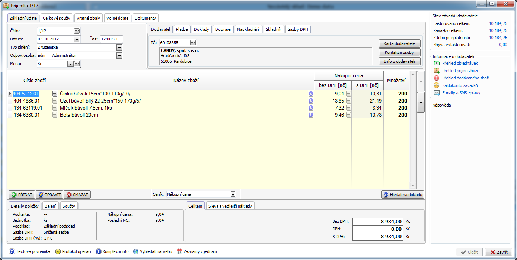
Task: Click Fakturováno celkem value 10 184,76
Action: (x=498, y=23)
